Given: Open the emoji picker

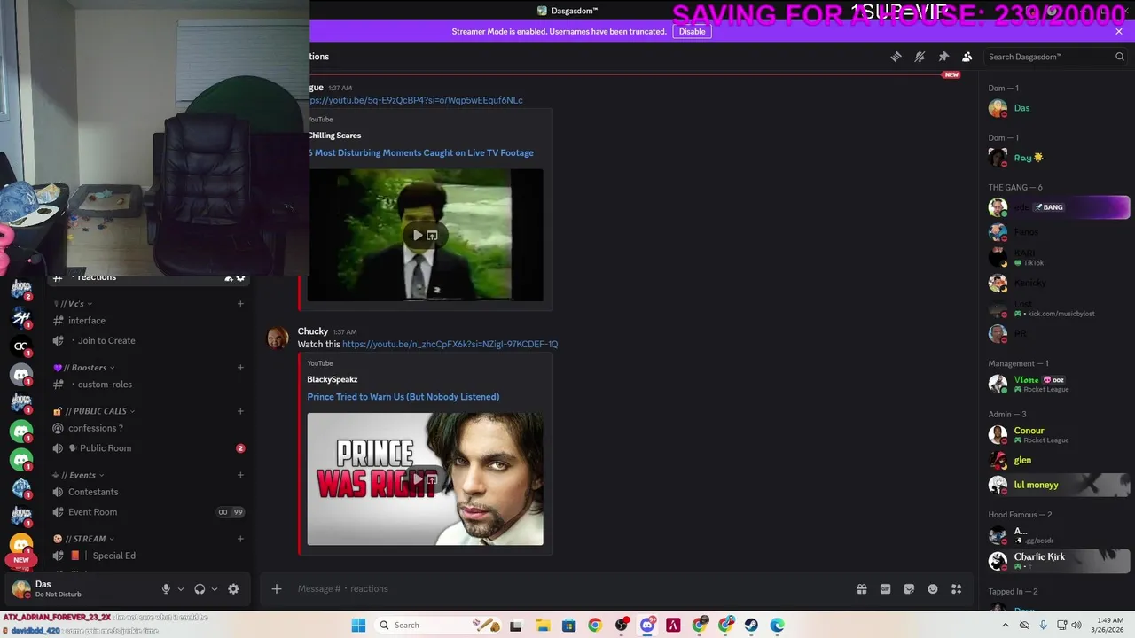Looking at the screenshot, I should [x=933, y=589].
